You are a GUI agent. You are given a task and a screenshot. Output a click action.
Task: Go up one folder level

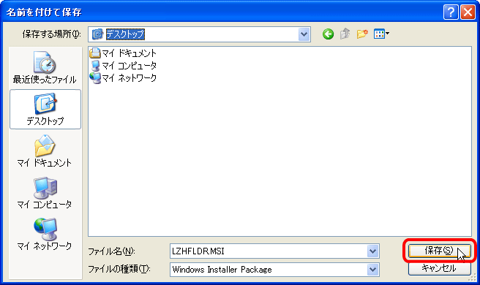coord(345,34)
